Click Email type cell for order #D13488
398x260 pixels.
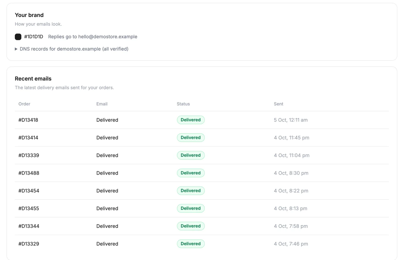[x=107, y=173]
